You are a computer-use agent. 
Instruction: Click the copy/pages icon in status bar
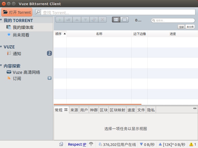pyautogui.click(x=61, y=144)
